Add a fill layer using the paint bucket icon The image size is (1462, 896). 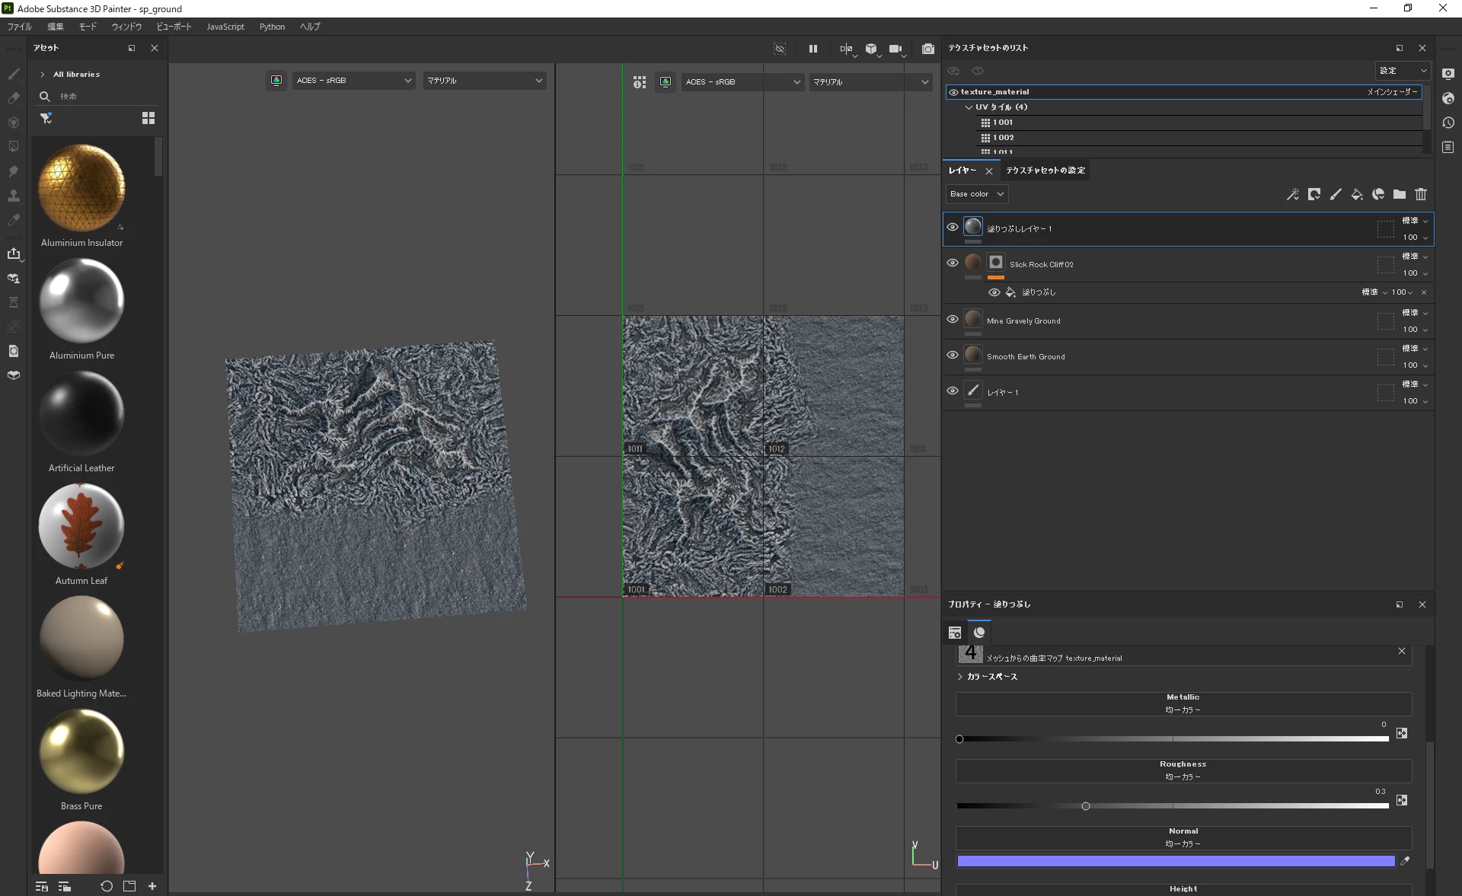click(1356, 195)
